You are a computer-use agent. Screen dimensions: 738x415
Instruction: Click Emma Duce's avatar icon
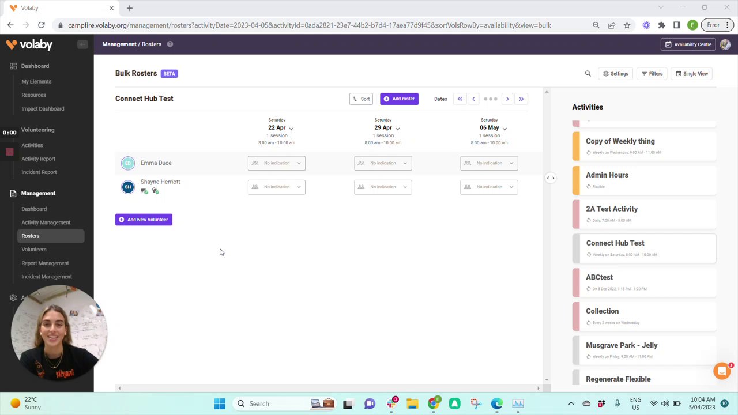click(x=128, y=163)
